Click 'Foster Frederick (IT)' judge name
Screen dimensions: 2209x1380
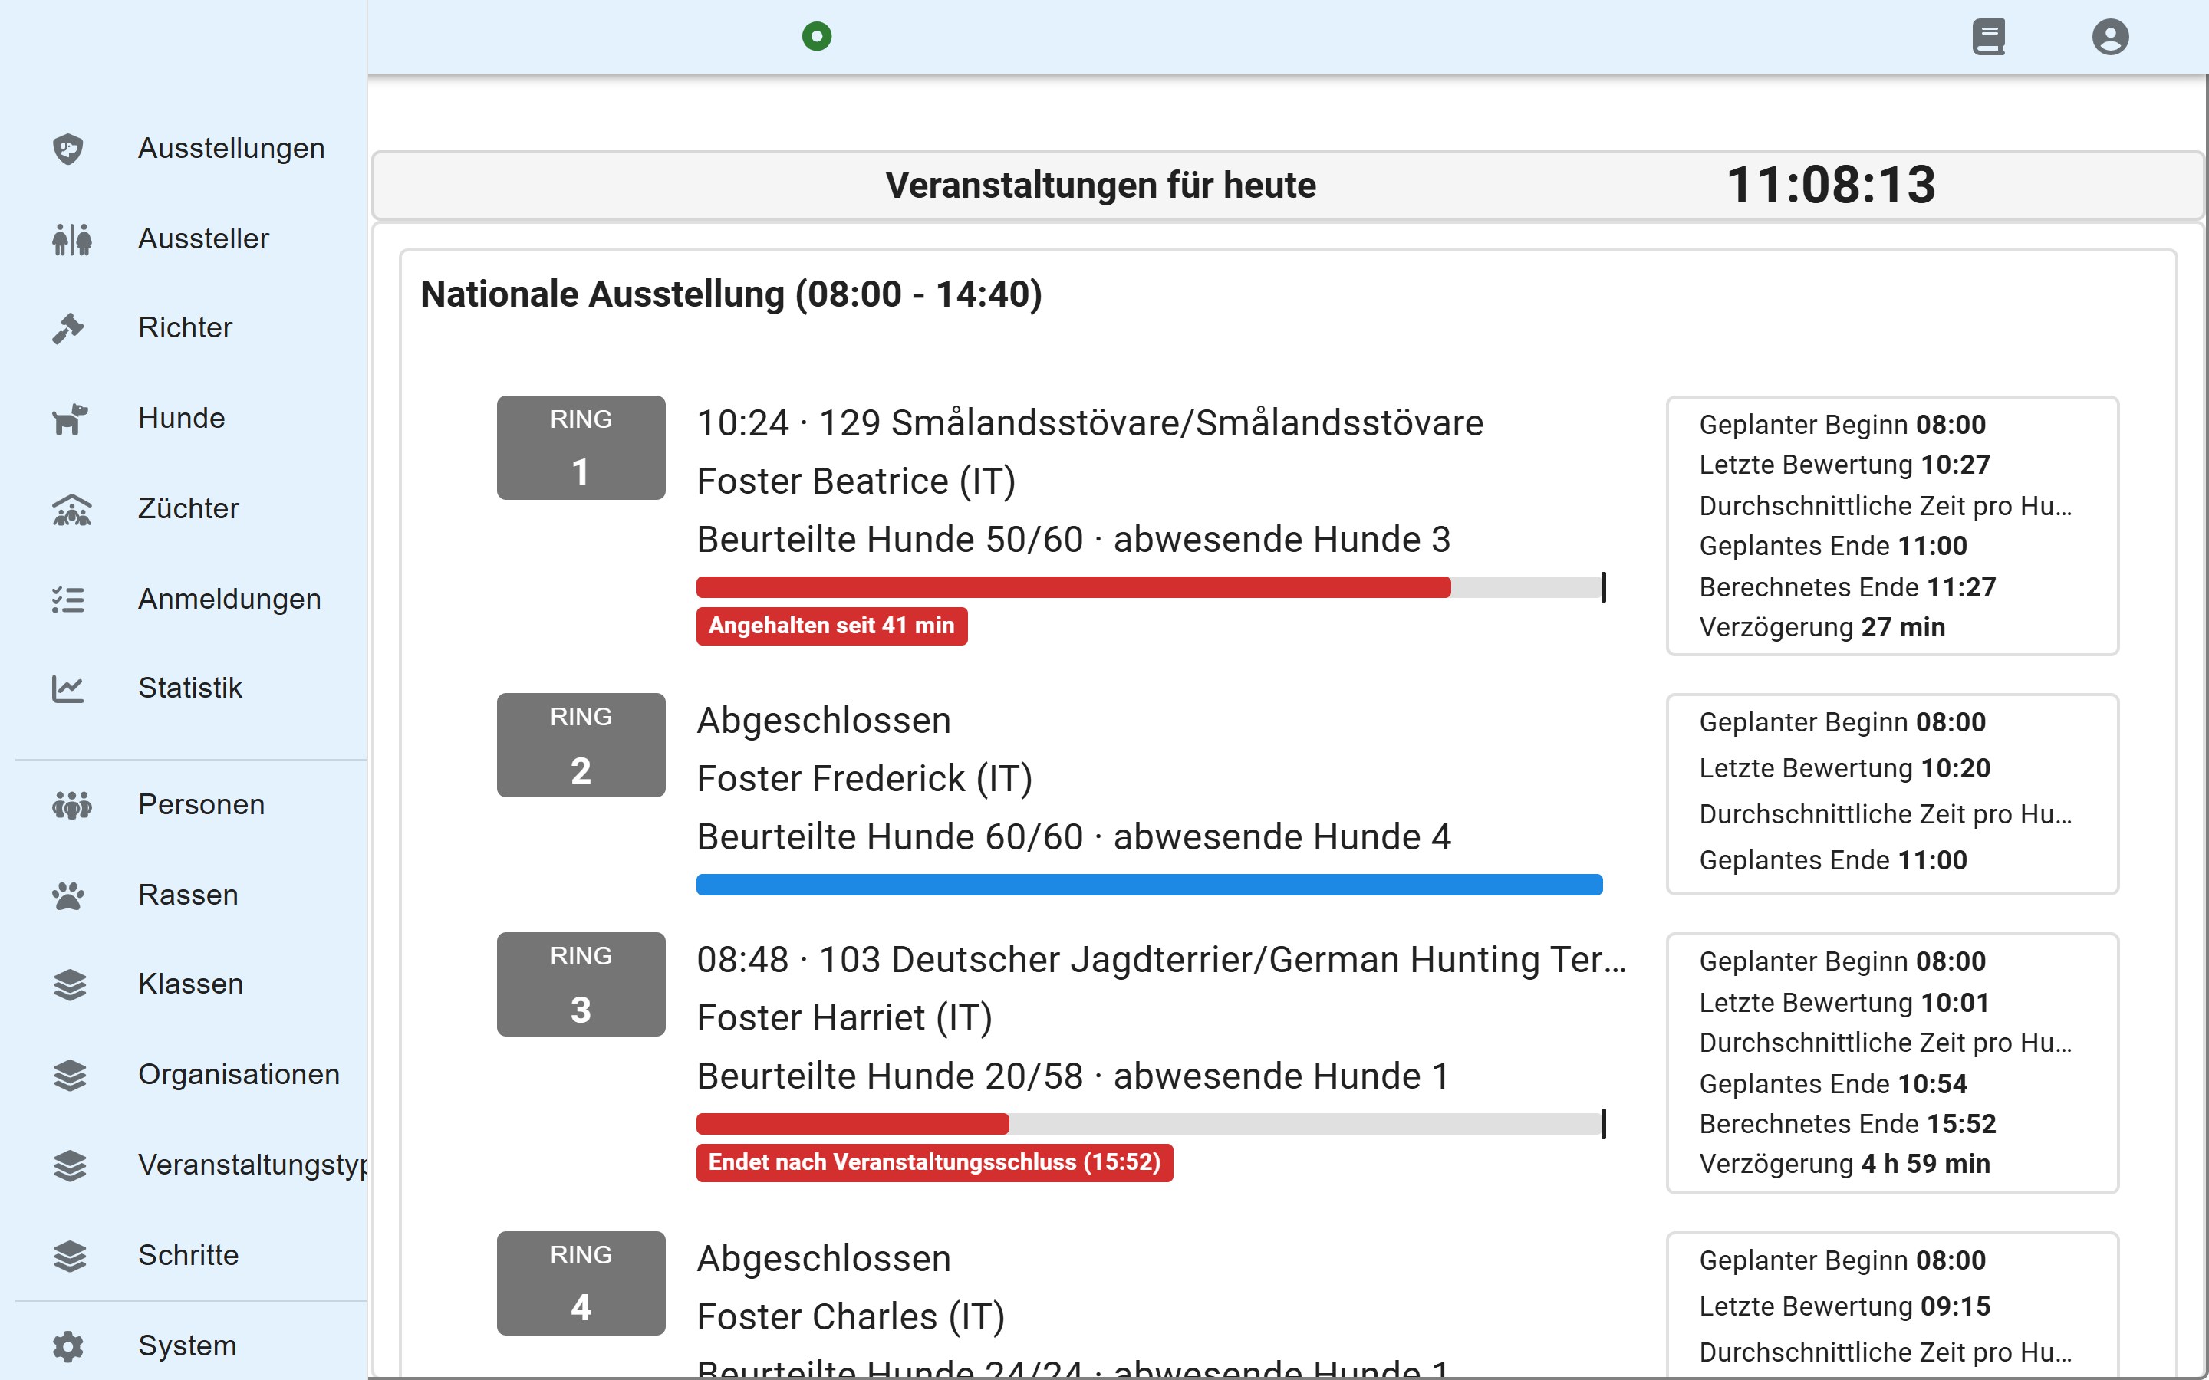click(864, 778)
